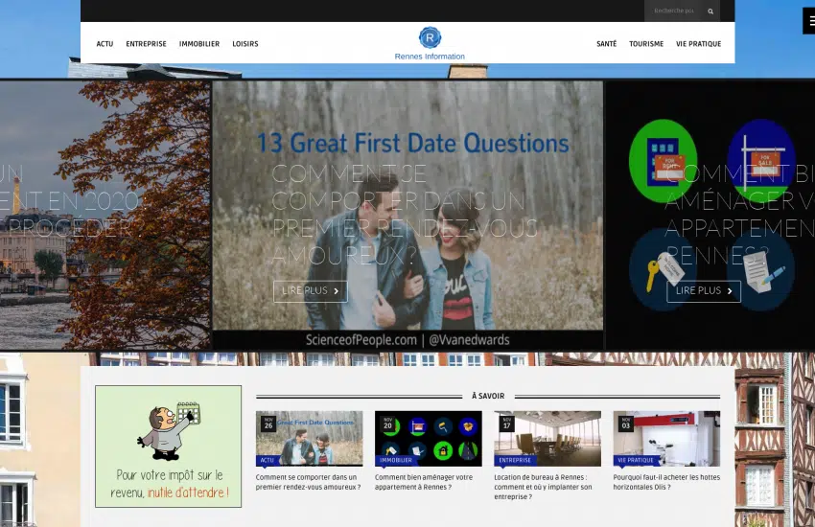Select TOURISME in the navigation bar
Image resolution: width=815 pixels, height=527 pixels.
tap(646, 44)
